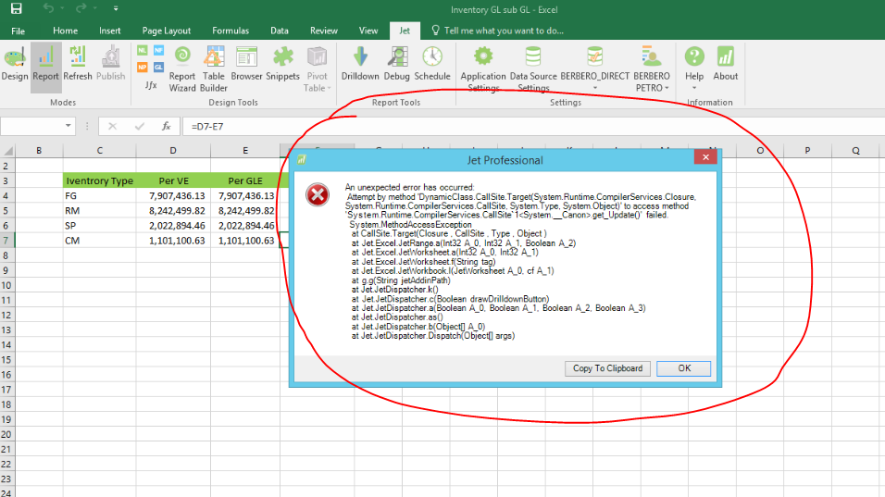
Task: Undo the last action
Action: (x=48, y=8)
